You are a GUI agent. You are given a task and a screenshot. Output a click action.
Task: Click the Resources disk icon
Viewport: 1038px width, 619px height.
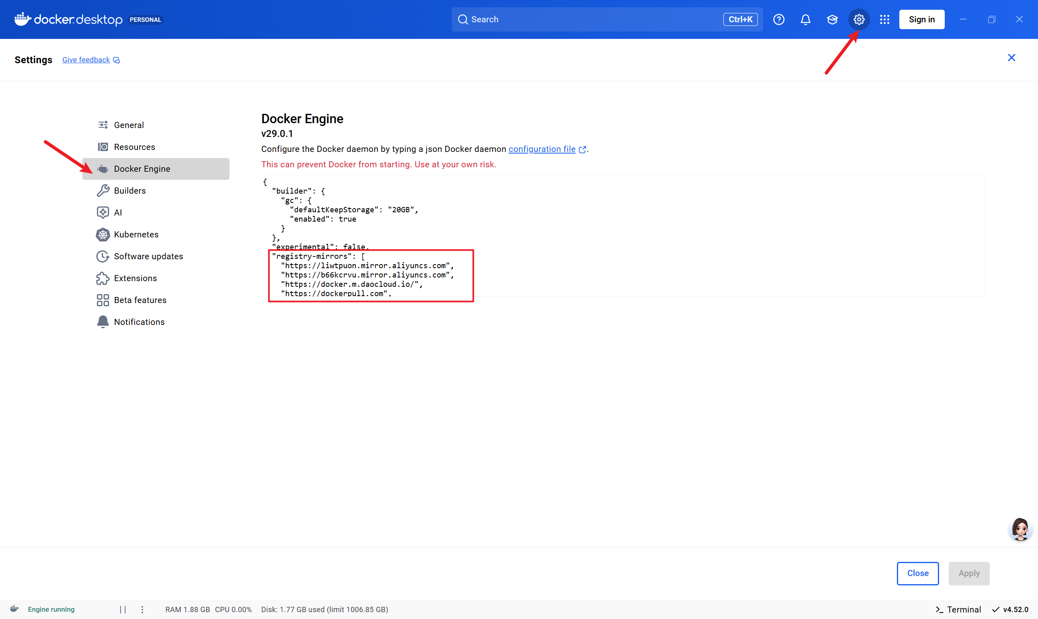click(103, 147)
